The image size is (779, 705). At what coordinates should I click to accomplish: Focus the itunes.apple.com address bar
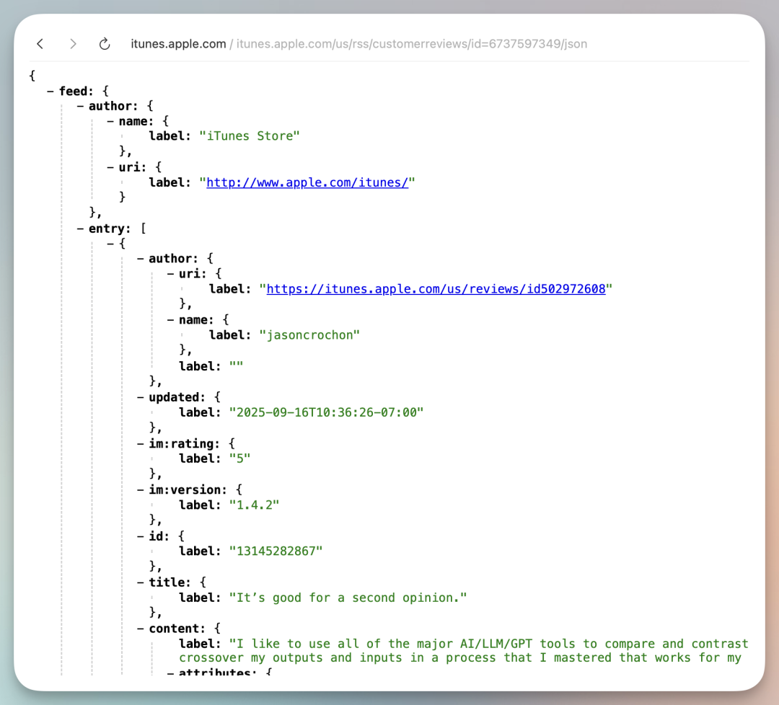point(358,44)
